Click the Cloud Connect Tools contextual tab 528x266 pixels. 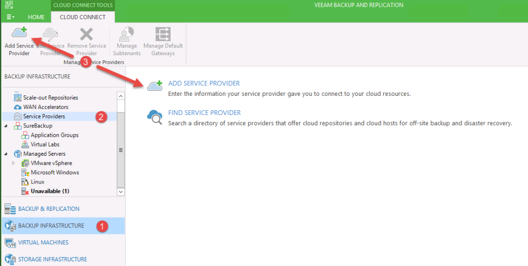pyautogui.click(x=82, y=5)
